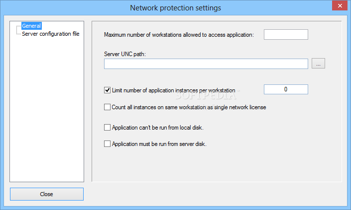Click the Limit number of application instances label

point(173,90)
